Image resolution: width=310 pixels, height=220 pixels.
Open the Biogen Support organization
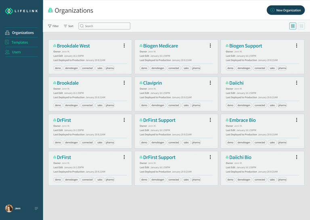245,46
